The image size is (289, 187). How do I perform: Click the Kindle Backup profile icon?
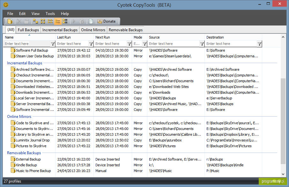13,165
